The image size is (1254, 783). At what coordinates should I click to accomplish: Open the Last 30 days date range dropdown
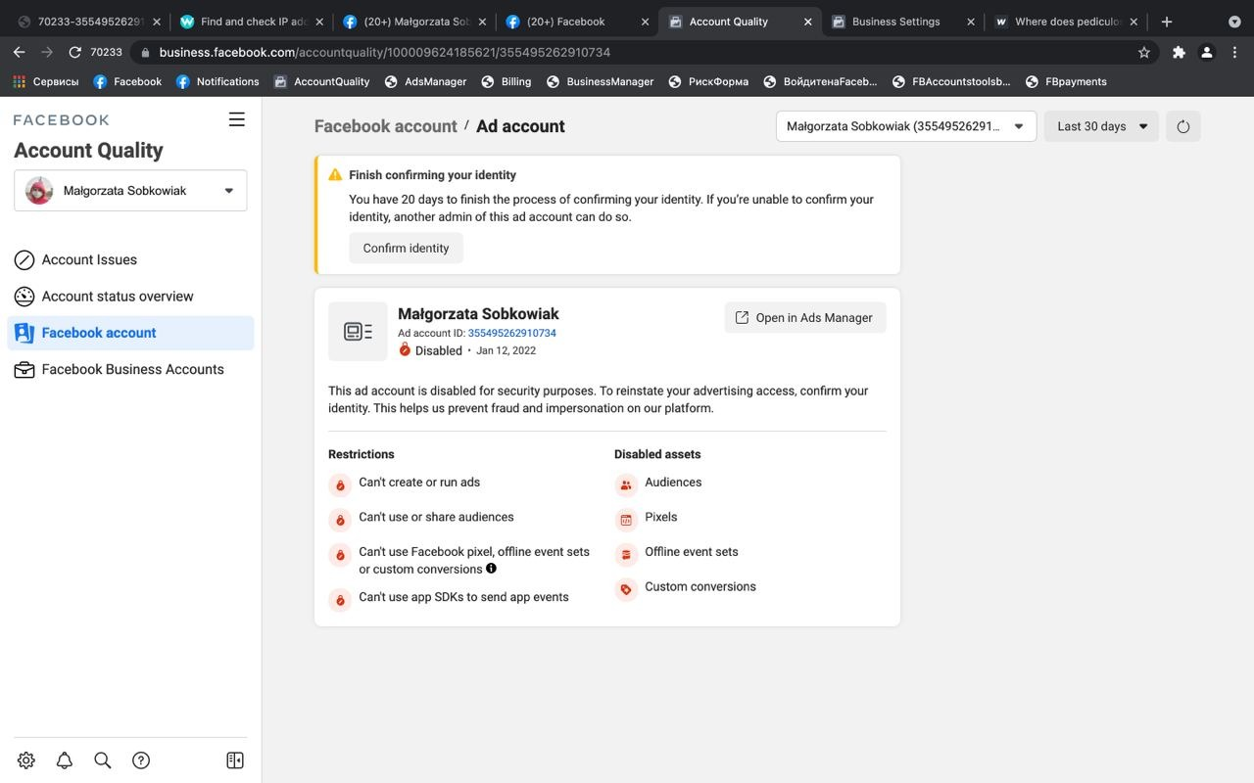(1101, 126)
